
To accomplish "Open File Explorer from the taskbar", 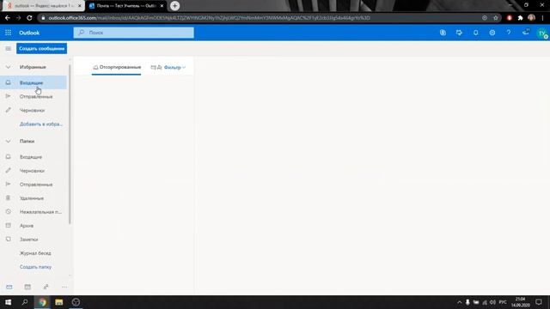I will click(59, 302).
